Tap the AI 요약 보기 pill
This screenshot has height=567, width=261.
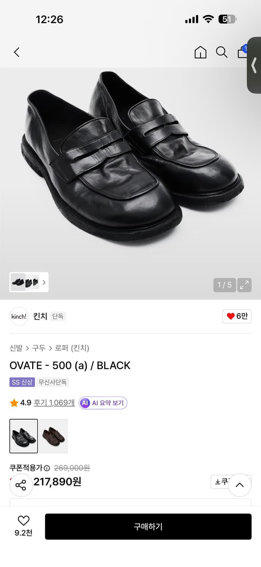tap(103, 403)
